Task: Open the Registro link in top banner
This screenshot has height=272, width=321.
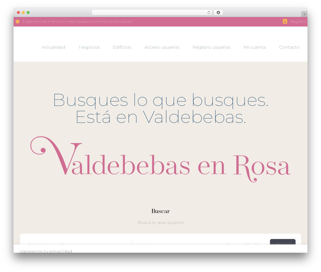Action: point(298,22)
